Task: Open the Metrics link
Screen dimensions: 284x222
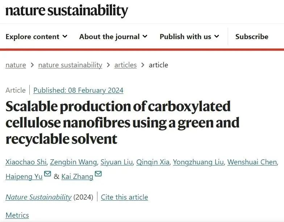Action: pyautogui.click(x=17, y=215)
